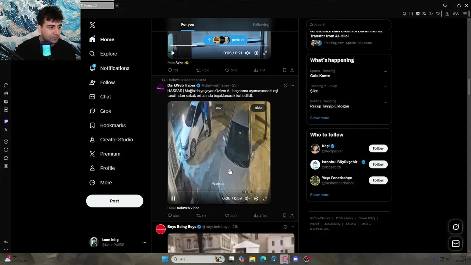Open the Grok floating button
Viewport: 471px width, 265px height.
[x=456, y=227]
